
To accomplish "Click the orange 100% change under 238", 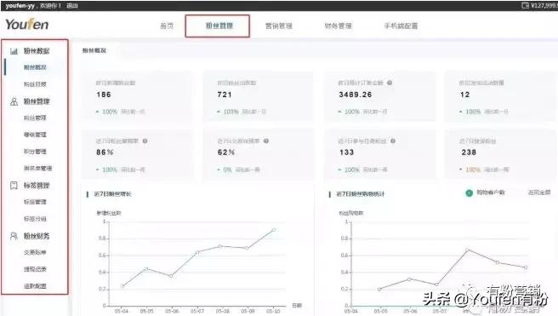I will pyautogui.click(x=473, y=170).
